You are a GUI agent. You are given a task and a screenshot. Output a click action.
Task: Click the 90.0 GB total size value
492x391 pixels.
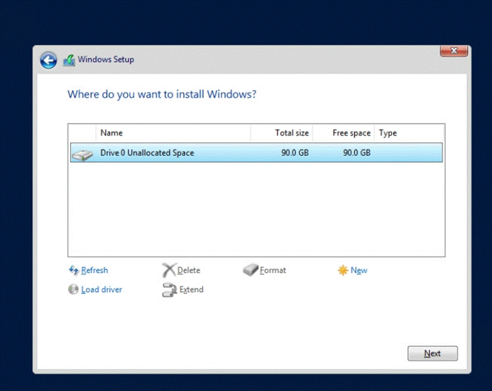click(295, 153)
